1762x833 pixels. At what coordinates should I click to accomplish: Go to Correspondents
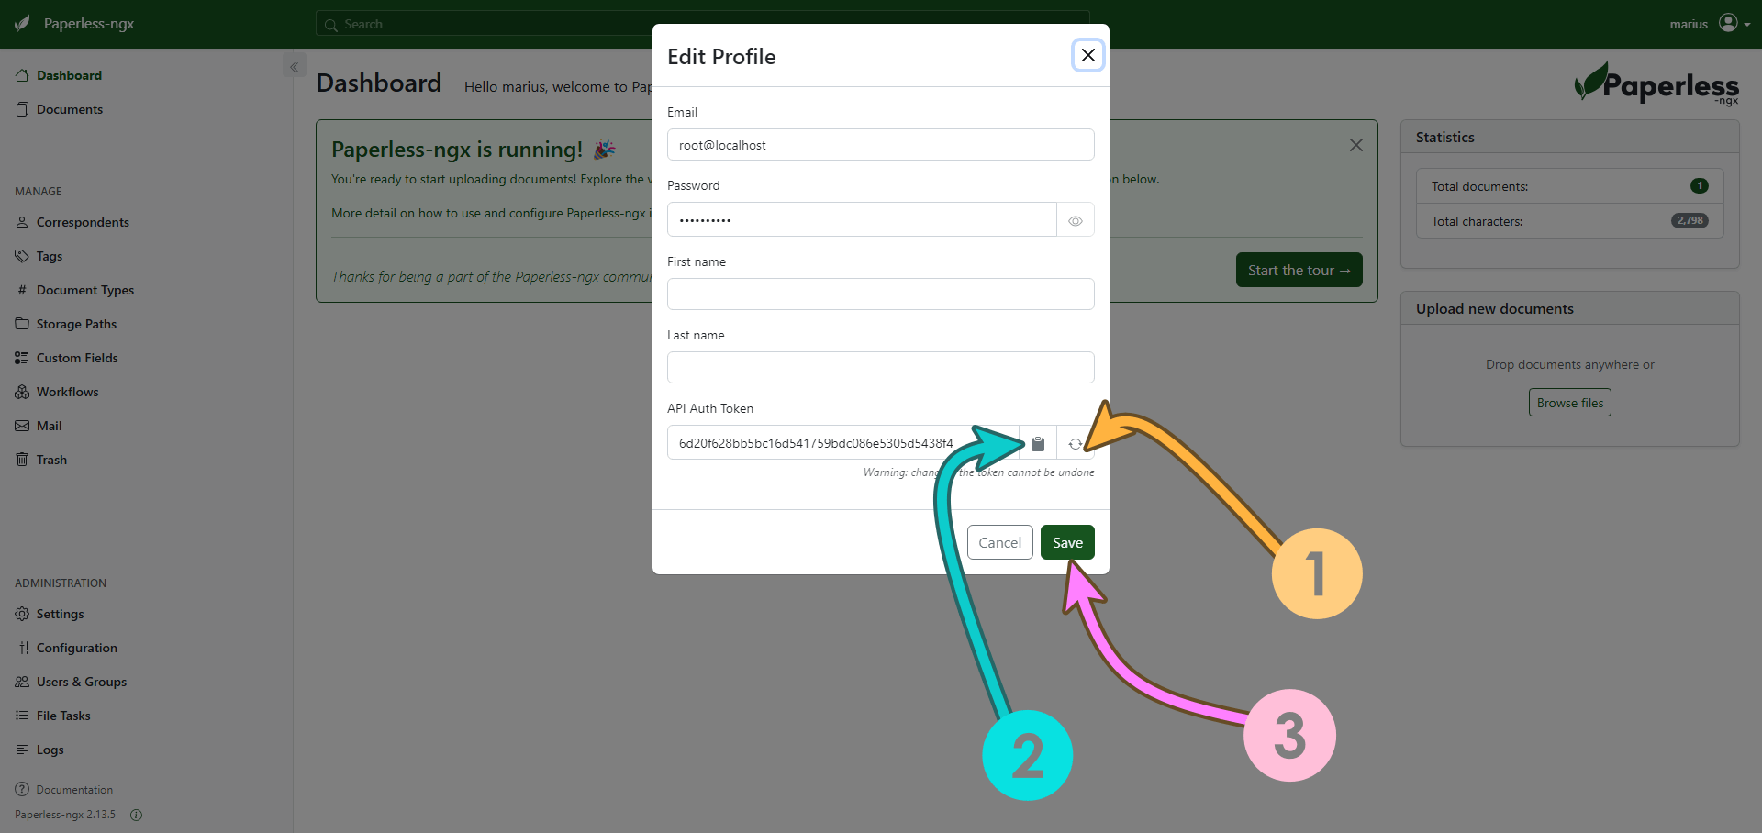pos(83,222)
